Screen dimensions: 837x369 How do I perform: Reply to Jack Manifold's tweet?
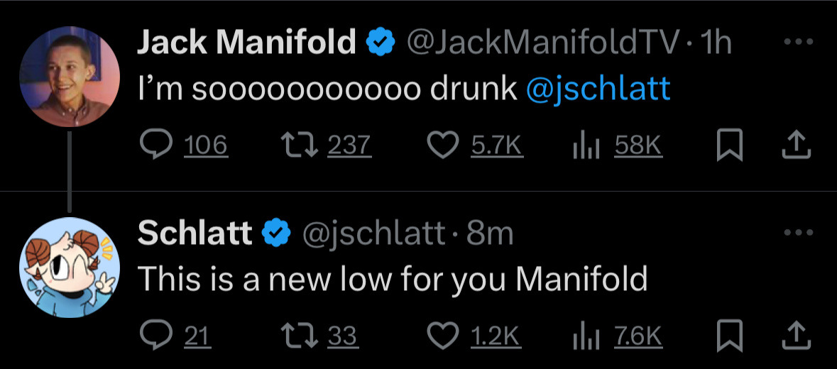[153, 145]
